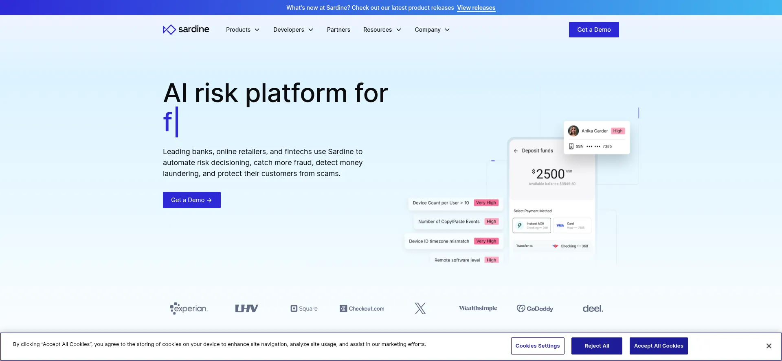
Task: Click the X logo
Action: point(420,309)
